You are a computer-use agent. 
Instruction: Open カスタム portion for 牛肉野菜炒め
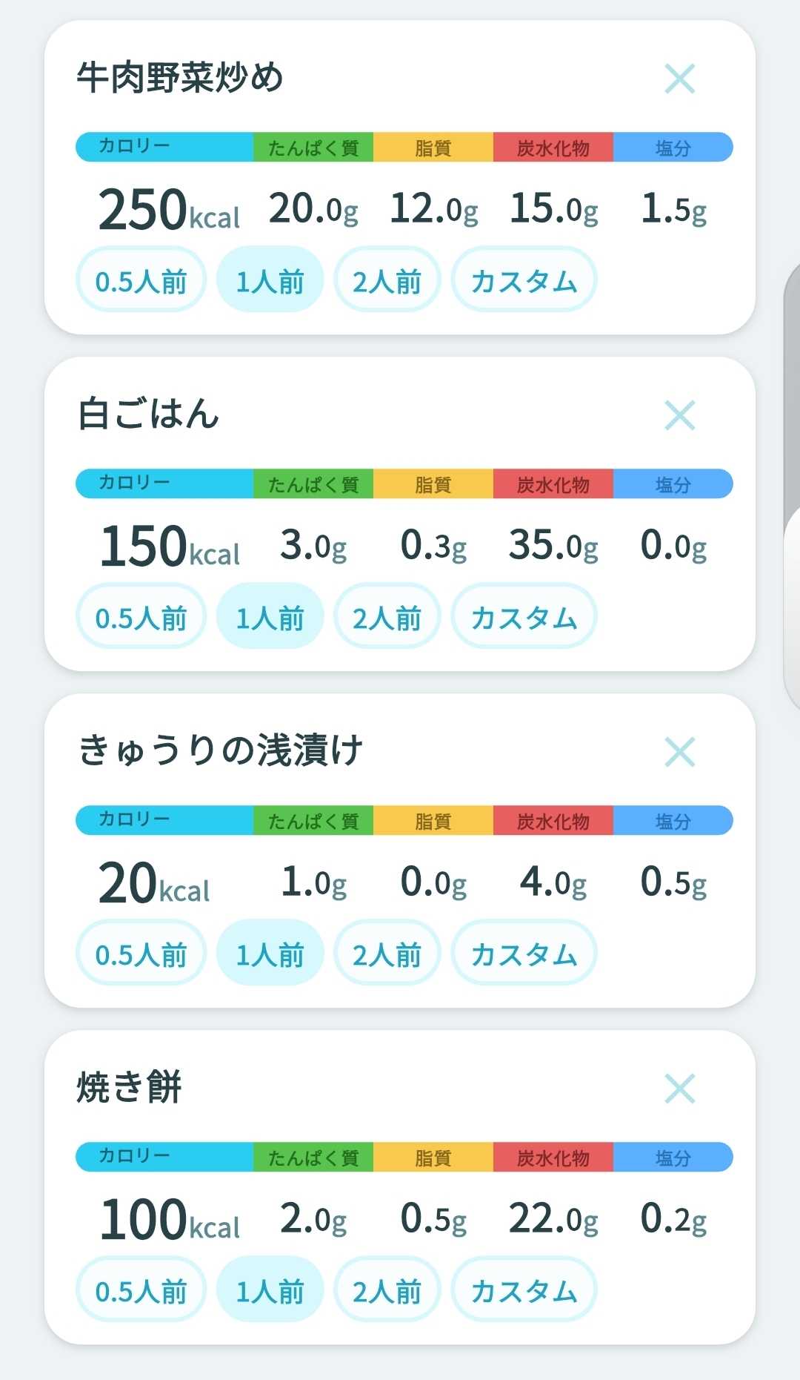point(524,280)
